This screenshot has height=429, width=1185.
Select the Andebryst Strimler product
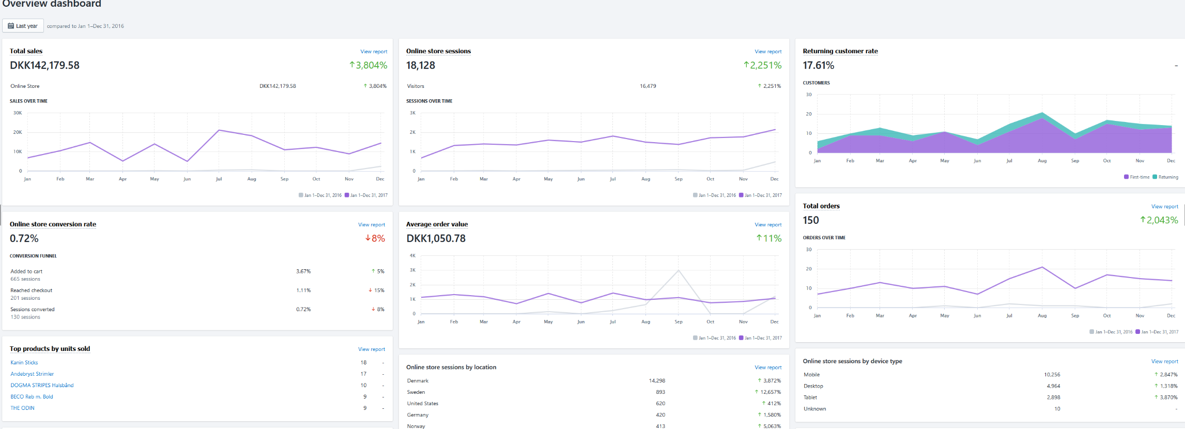[x=32, y=374]
